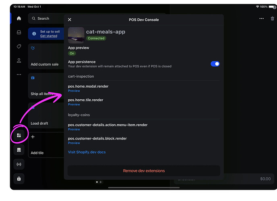Click the $0.00 checkout total
The width and height of the screenshot is (277, 201).
[x=265, y=179]
